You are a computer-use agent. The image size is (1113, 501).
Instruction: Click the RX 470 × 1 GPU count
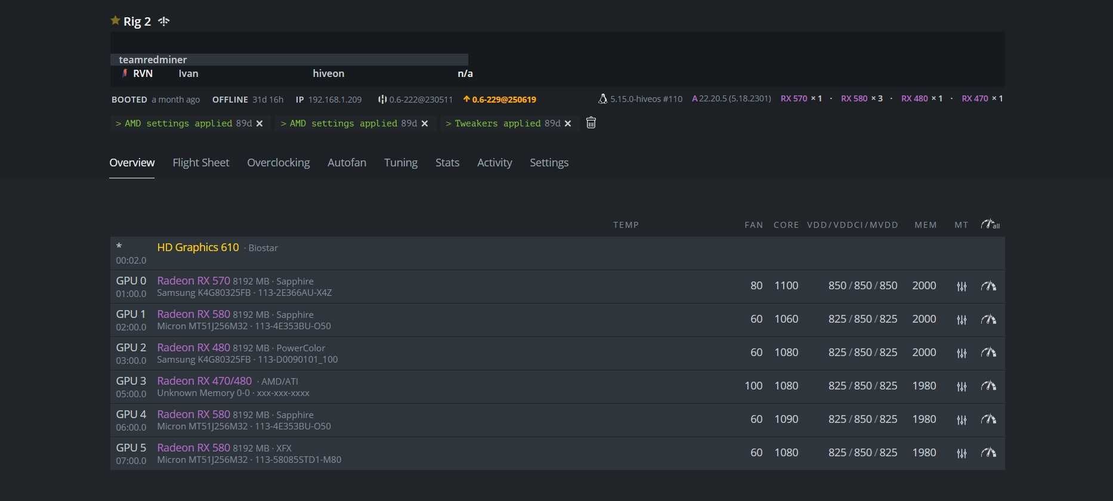click(982, 98)
